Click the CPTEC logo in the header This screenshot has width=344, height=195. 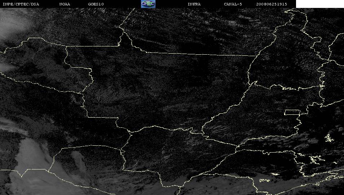point(148,4)
